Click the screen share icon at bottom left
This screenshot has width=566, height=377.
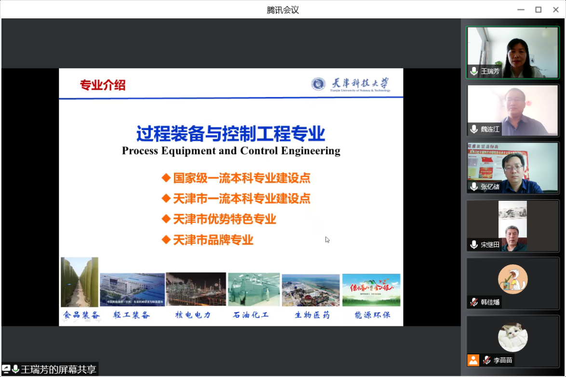tap(6, 369)
